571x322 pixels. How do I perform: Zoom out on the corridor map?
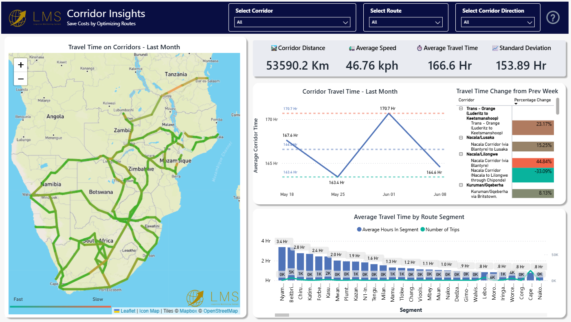point(21,79)
